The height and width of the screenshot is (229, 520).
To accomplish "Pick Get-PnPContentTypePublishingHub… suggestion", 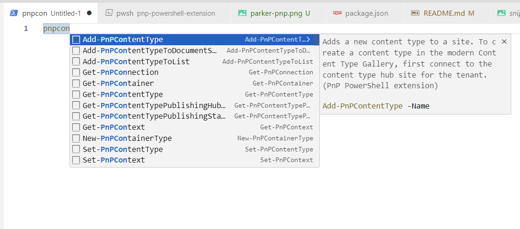I will [x=195, y=105].
